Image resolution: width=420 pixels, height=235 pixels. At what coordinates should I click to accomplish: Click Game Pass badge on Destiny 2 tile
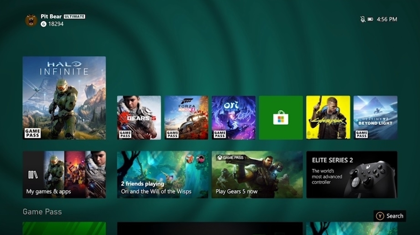click(x=362, y=134)
